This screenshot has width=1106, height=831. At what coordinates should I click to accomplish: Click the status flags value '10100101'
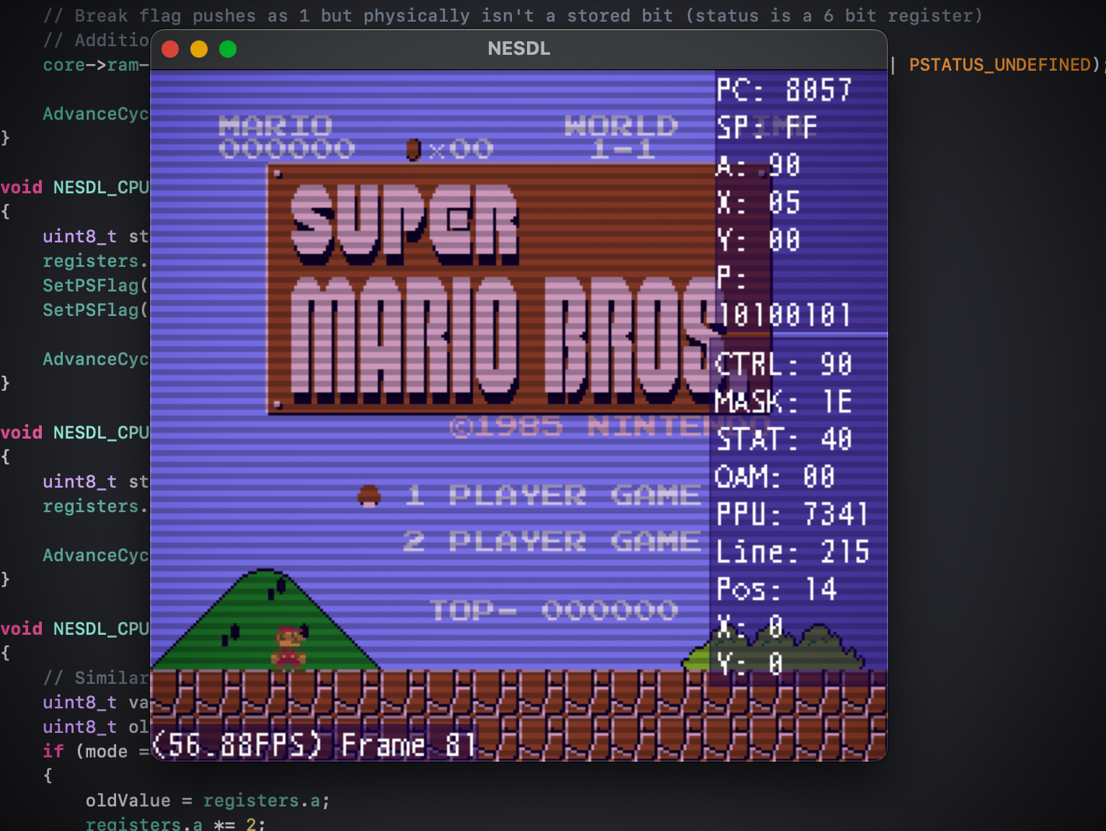[784, 315]
